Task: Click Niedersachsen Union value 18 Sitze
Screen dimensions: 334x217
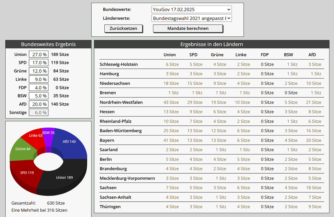Action: pyautogui.click(x=171, y=83)
